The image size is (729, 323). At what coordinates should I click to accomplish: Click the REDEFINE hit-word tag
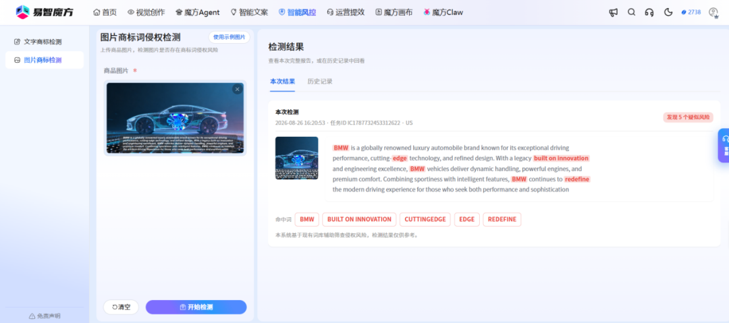point(502,219)
